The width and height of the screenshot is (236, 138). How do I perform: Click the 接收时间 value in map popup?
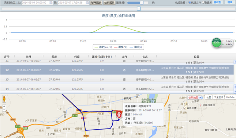tap(150, 110)
